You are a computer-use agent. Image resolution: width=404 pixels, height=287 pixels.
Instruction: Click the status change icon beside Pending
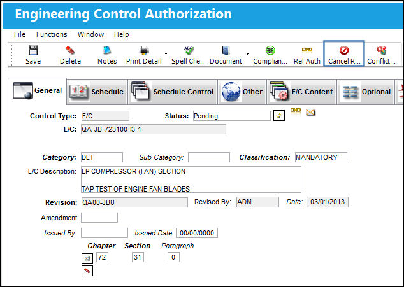[278, 116]
